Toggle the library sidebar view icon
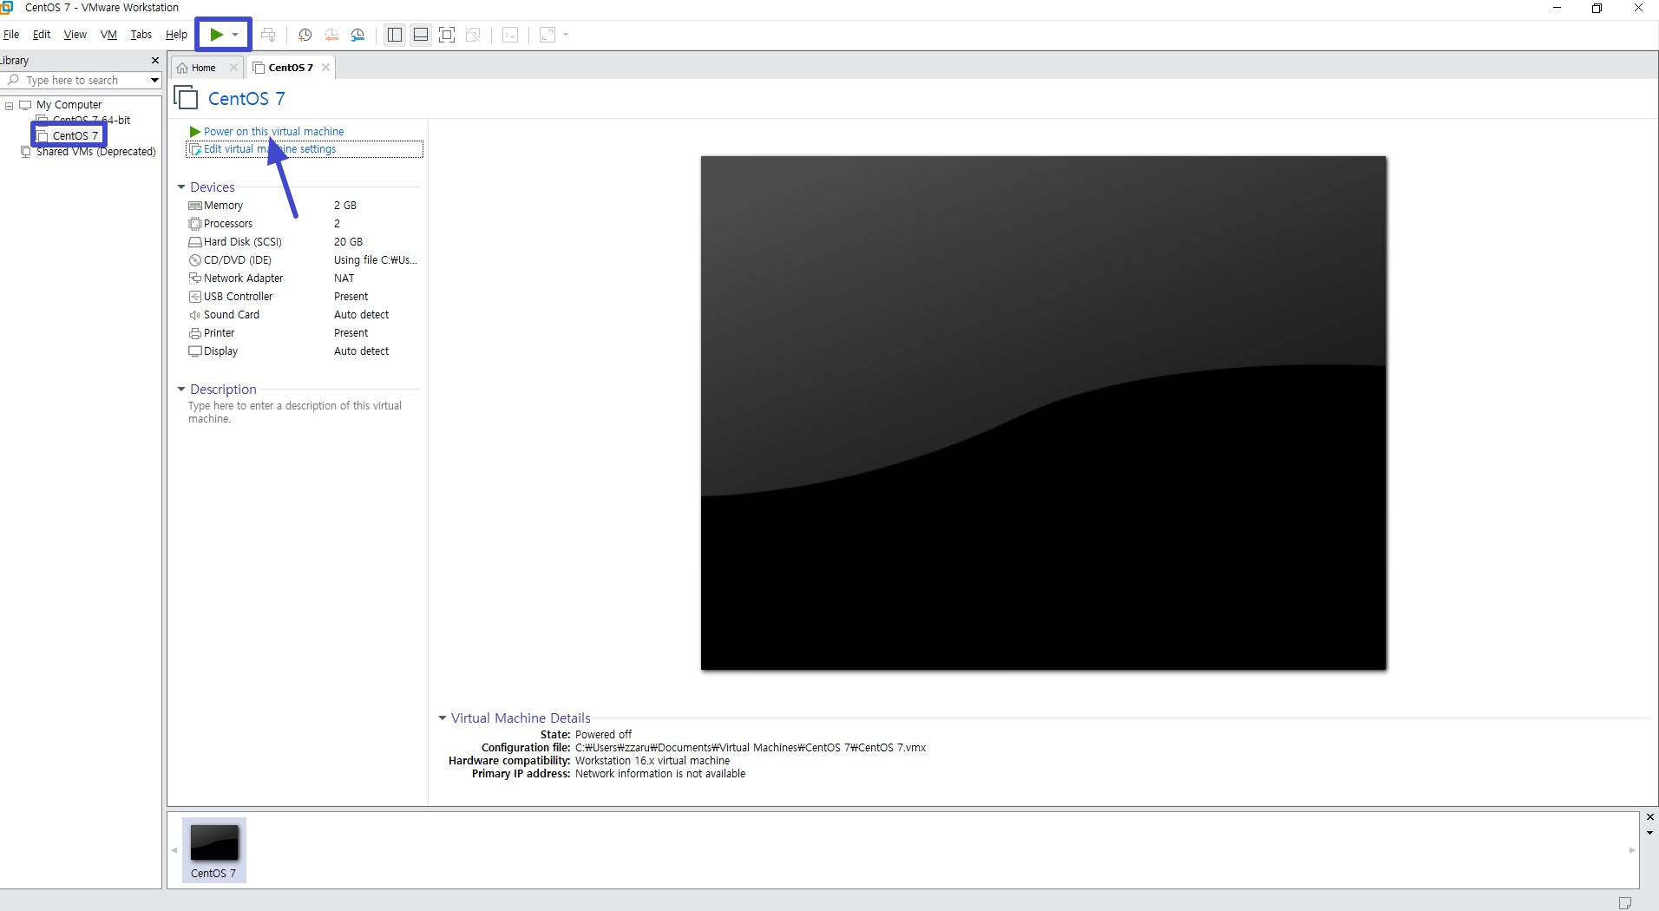Image resolution: width=1659 pixels, height=911 pixels. point(395,35)
